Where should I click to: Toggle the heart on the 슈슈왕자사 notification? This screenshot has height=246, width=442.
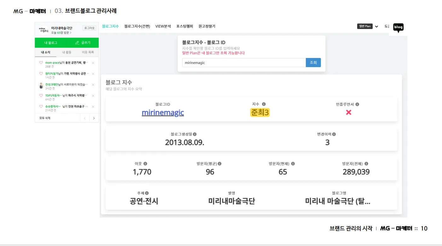coord(41,106)
